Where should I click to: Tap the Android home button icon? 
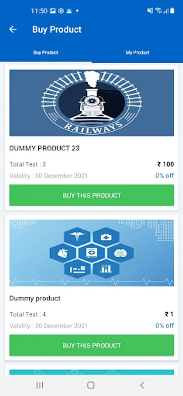(x=90, y=385)
